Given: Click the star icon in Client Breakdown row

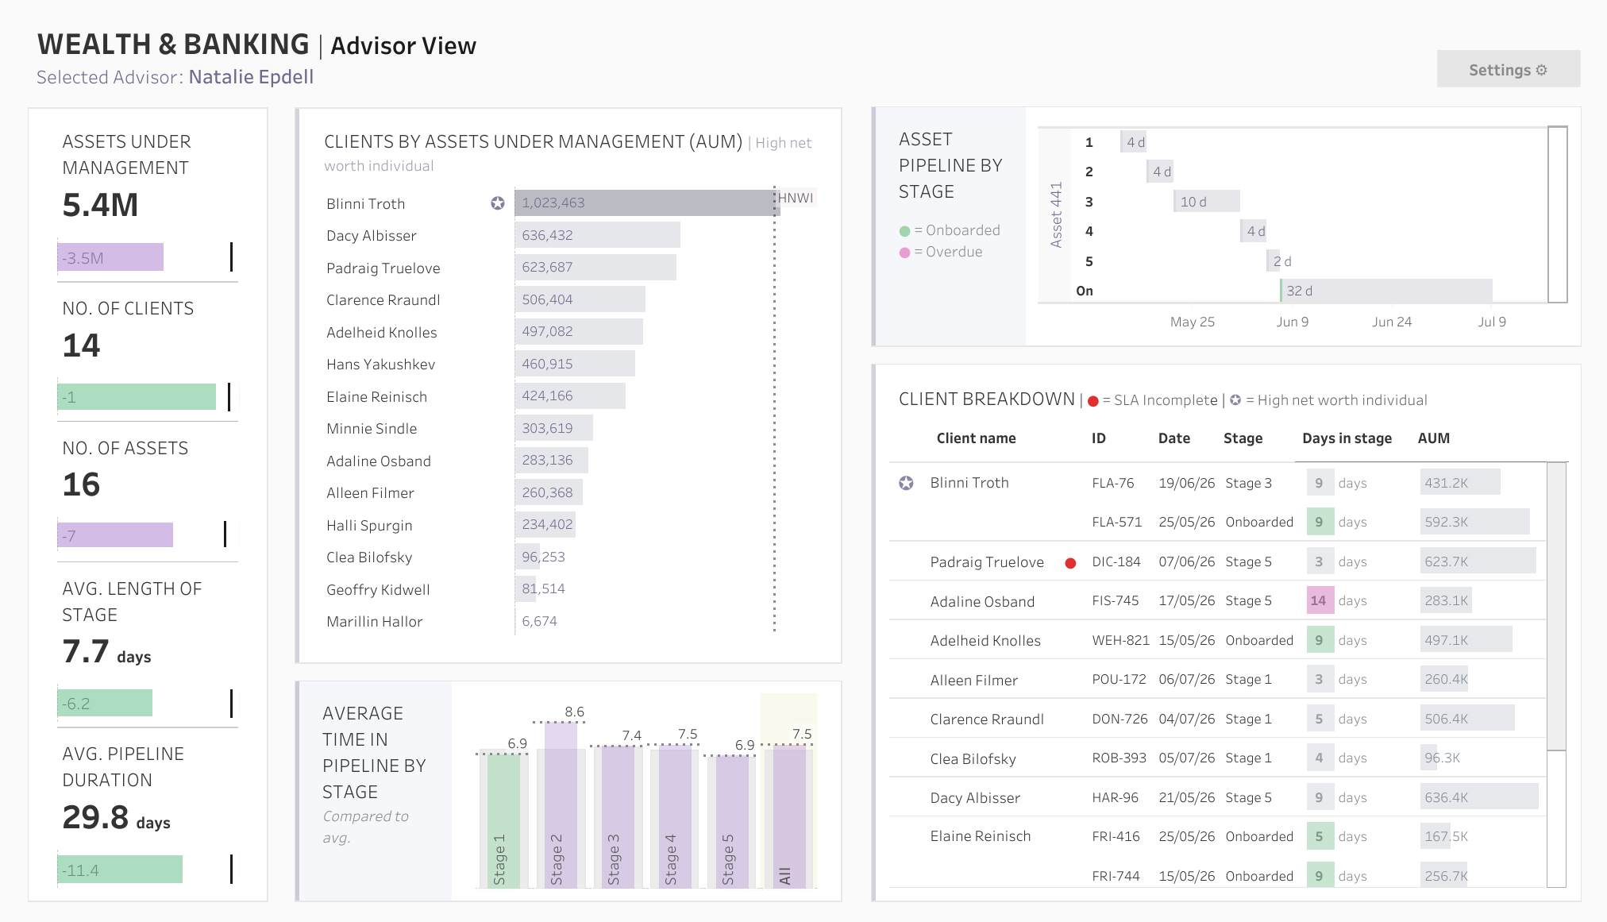Looking at the screenshot, I should (906, 483).
